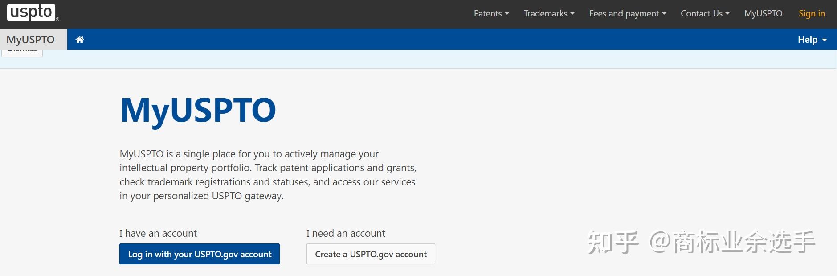Image resolution: width=837 pixels, height=276 pixels.
Task: Log in with your USPTO.gov account
Action: tap(199, 254)
